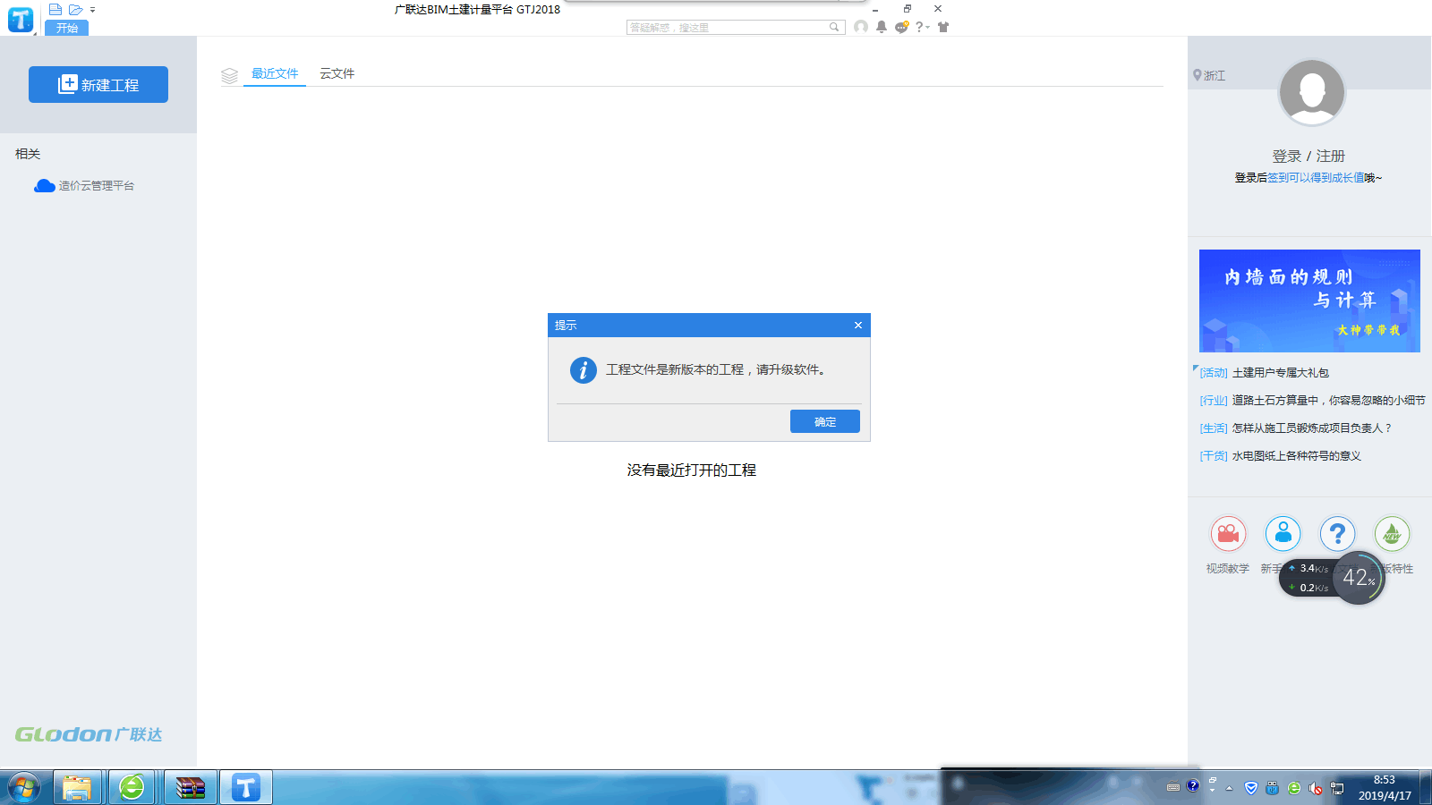Click the layers stack icon beside 最近文件
This screenshot has width=1432, height=805.
(x=229, y=76)
